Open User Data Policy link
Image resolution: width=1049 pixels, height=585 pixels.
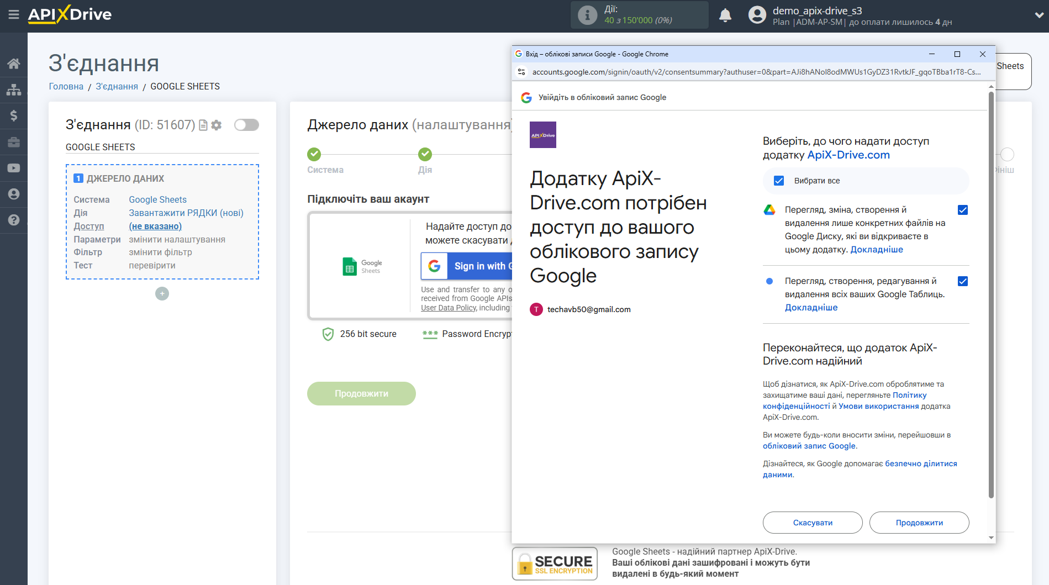click(449, 308)
